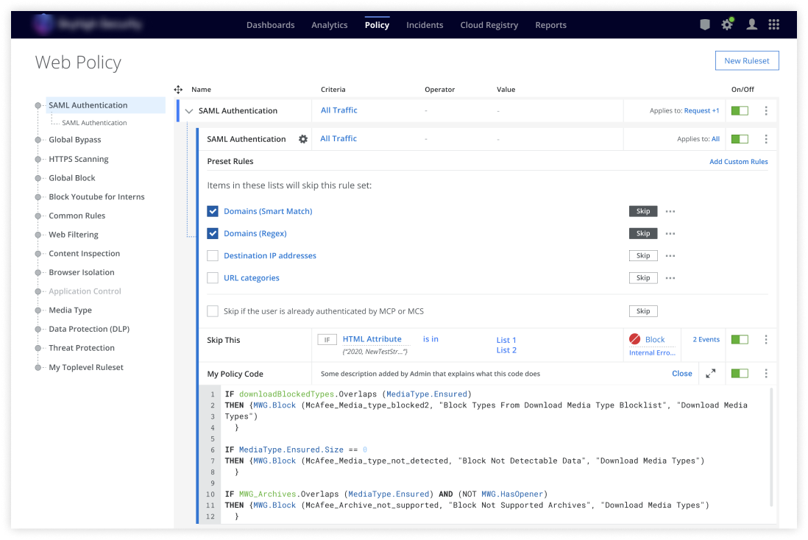
Task: Click the move handle icon above Name column
Action: [178, 90]
